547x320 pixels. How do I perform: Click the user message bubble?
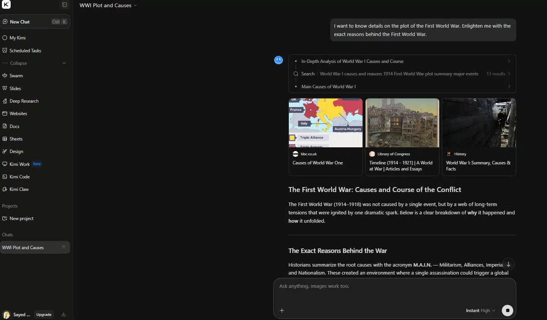click(423, 30)
